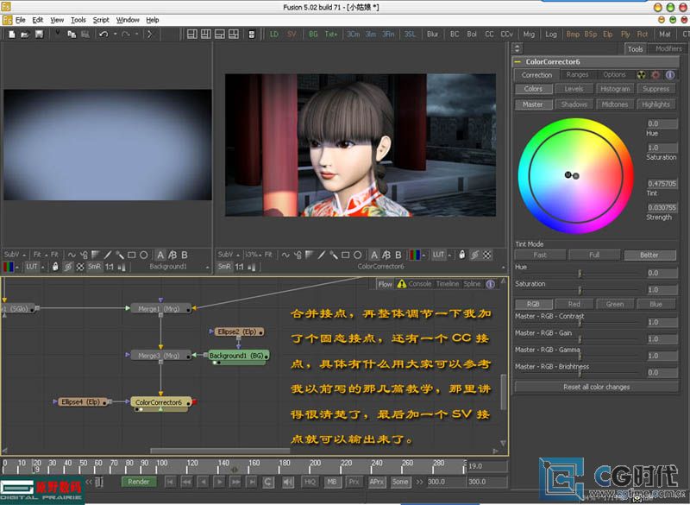Toggle Prx proxy mode

point(354,482)
